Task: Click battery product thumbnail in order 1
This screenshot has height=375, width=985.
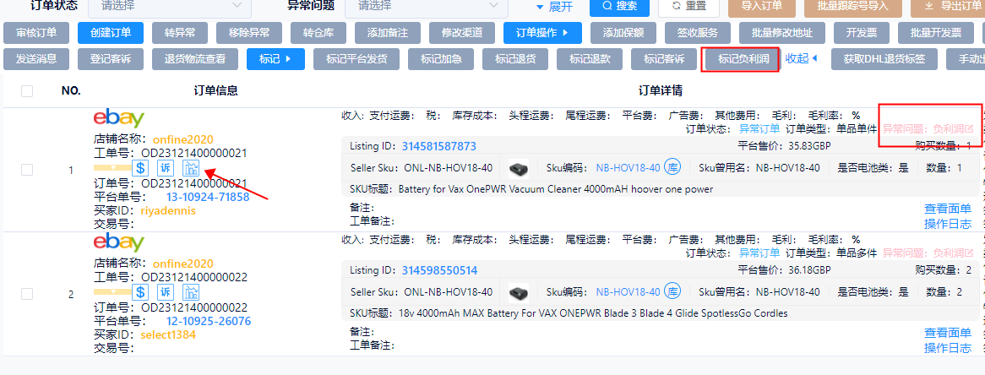Action: [x=518, y=168]
